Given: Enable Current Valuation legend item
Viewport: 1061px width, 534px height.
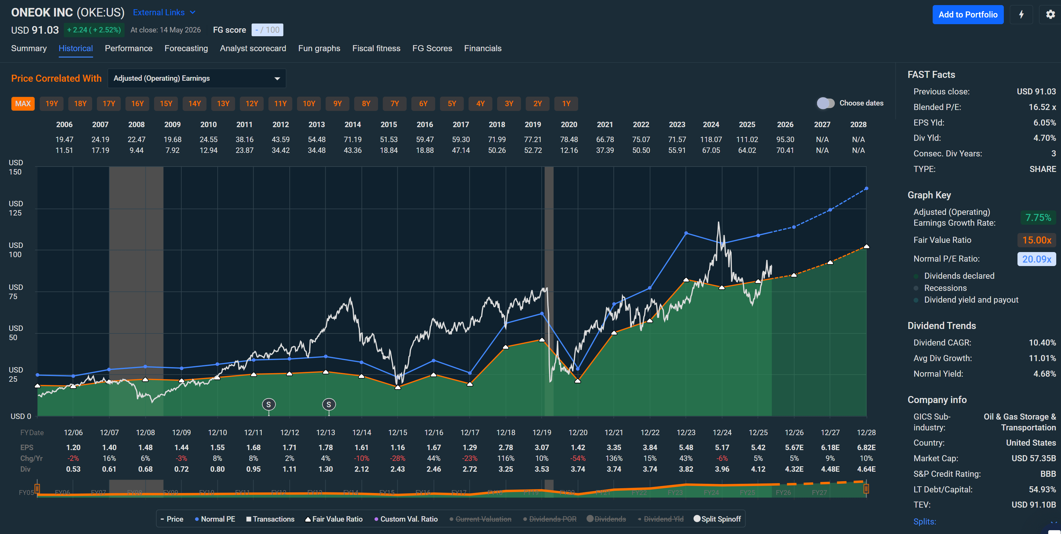Looking at the screenshot, I should 480,519.
